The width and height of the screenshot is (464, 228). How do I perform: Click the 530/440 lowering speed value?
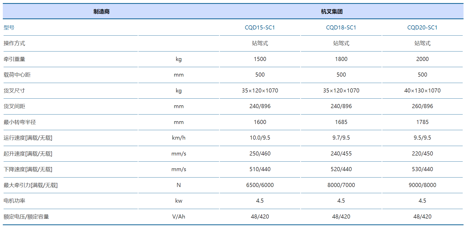422,169
